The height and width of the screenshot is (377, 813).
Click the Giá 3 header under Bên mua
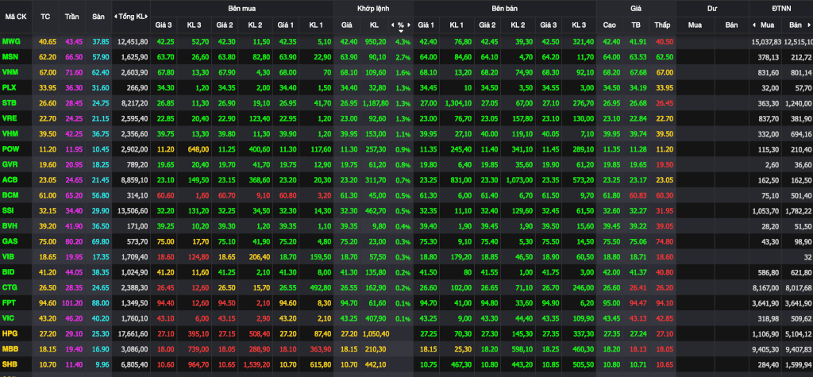point(164,25)
